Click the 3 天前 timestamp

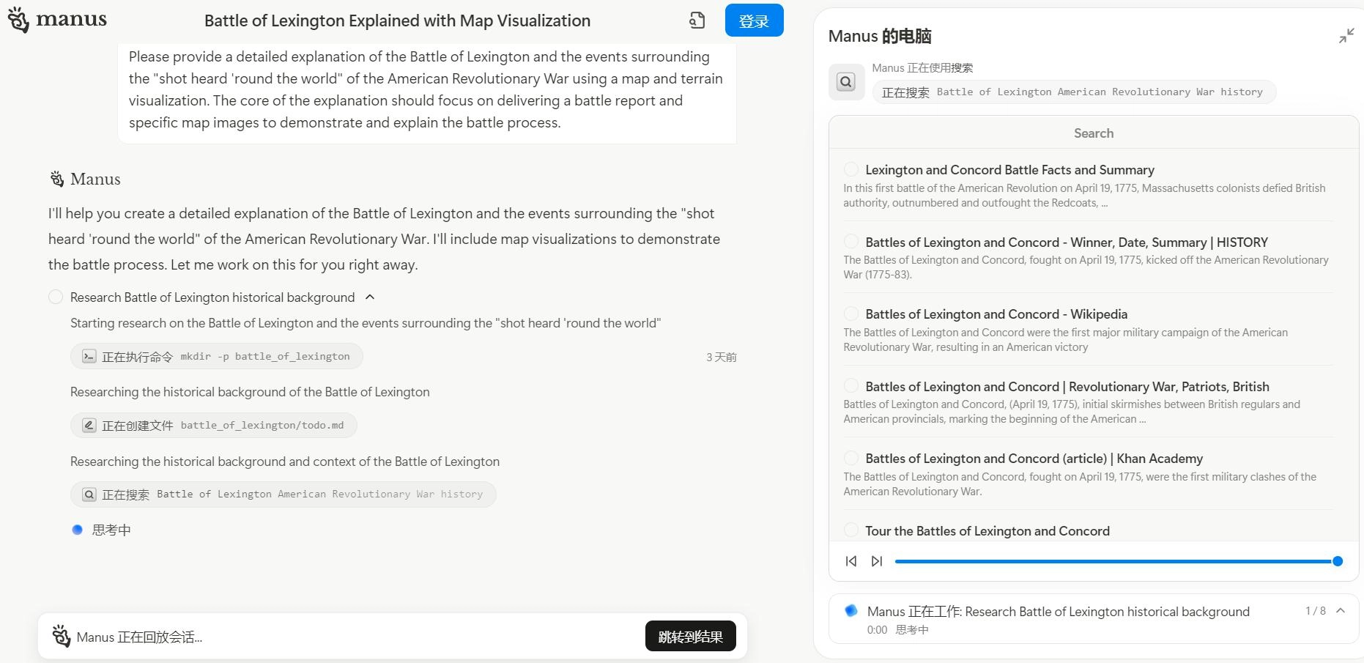click(x=722, y=358)
